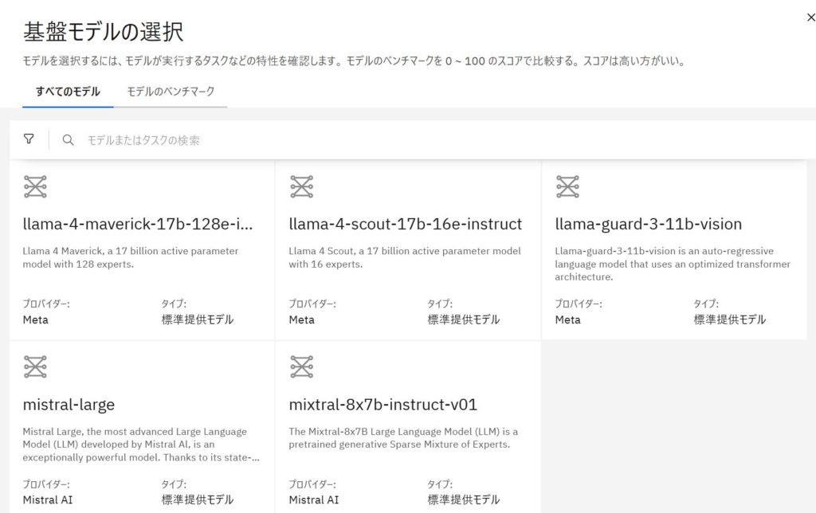Select the llama-4-scout-17b-16e-instruct model title
This screenshot has width=816, height=513.
(406, 225)
